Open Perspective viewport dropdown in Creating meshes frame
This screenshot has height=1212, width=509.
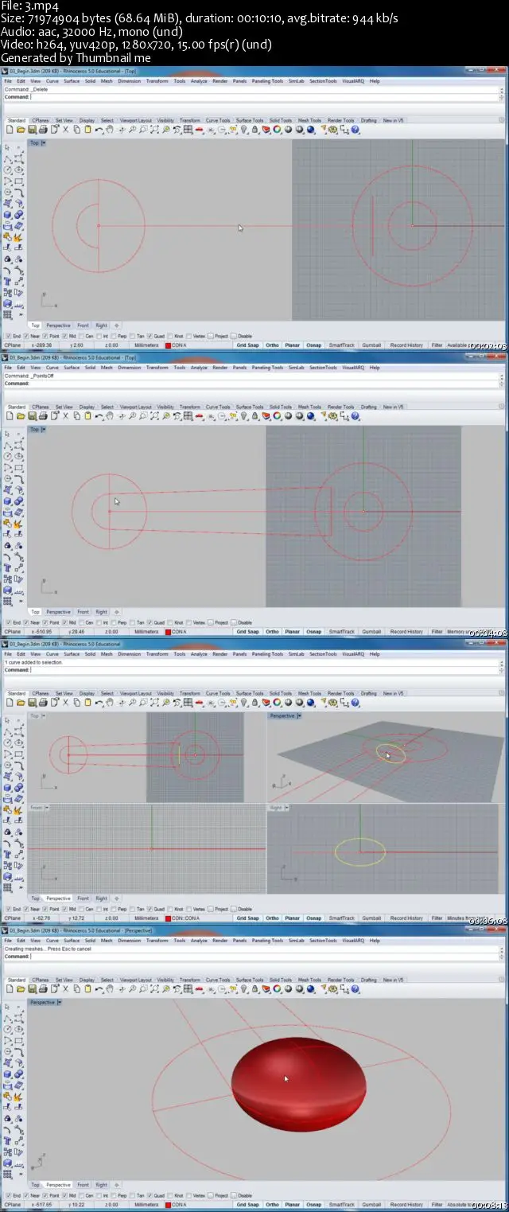pyautogui.click(x=60, y=1003)
